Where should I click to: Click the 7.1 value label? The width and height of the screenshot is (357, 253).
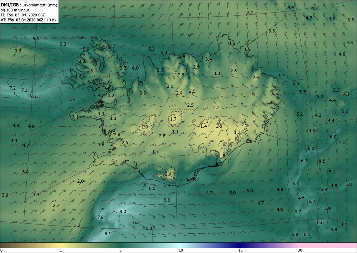24,90
